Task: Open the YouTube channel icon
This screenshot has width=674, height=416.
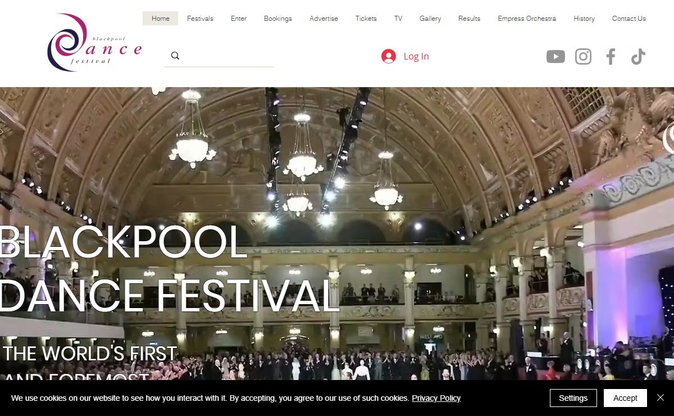Action: 555,56
